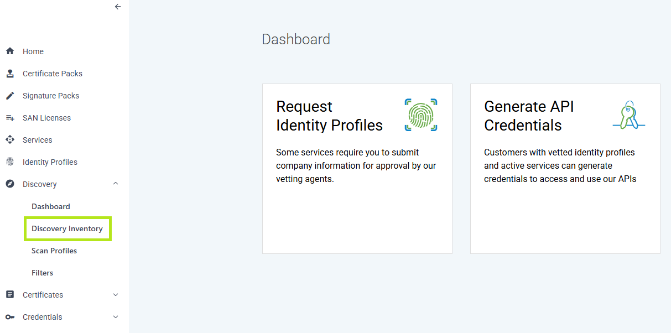
Task: Click the Home house icon
Action: (9, 51)
